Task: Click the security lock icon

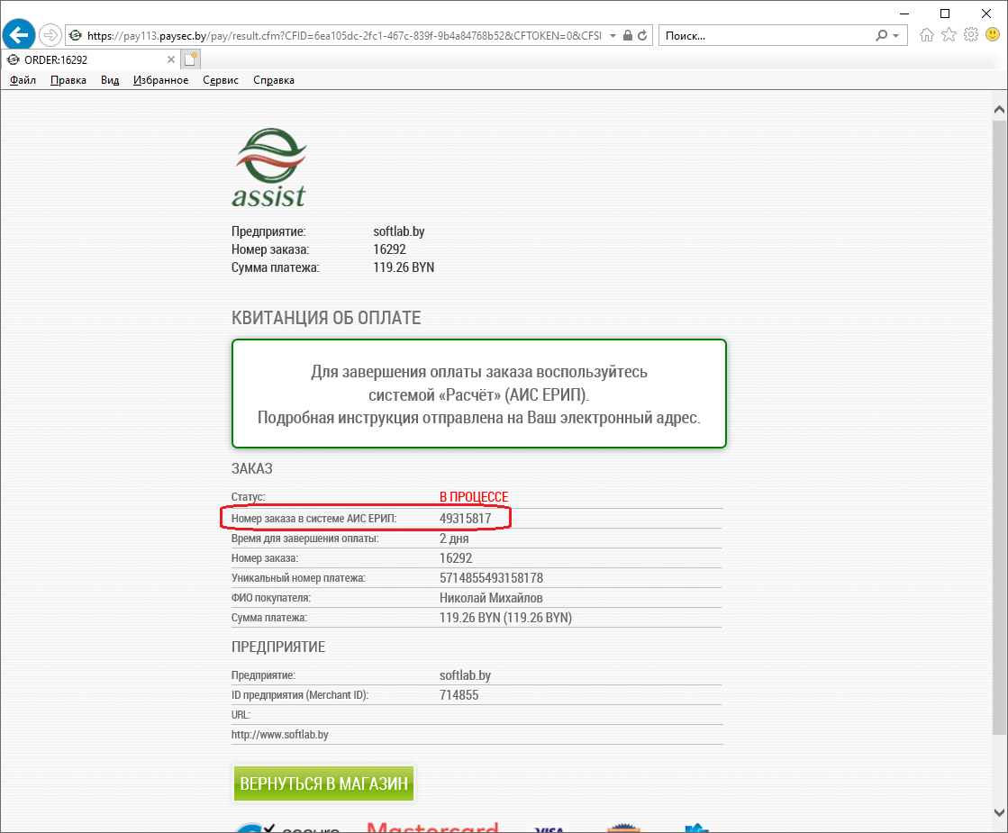Action: pyautogui.click(x=628, y=35)
